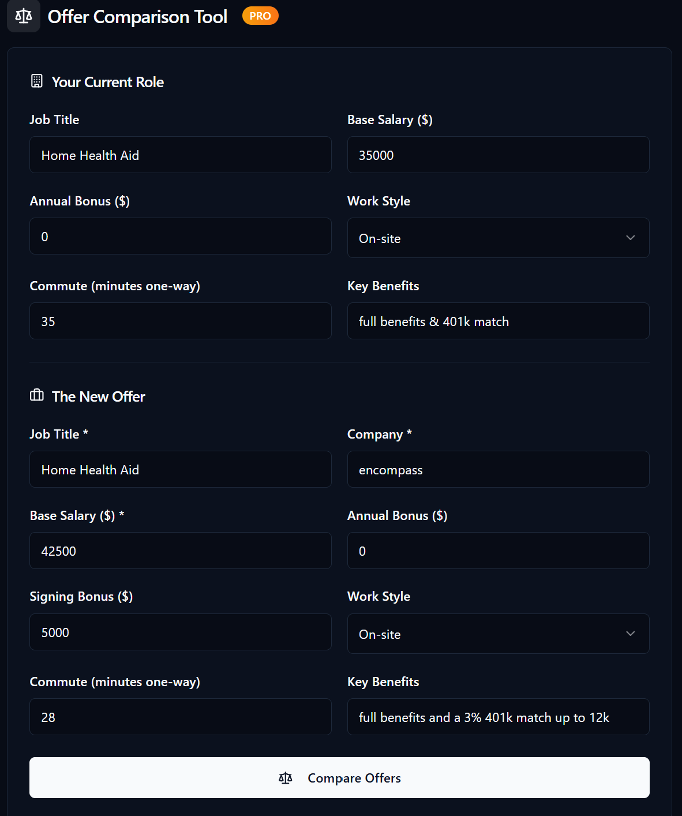Click the Company field containing encompass
This screenshot has height=816, width=682.
[498, 469]
